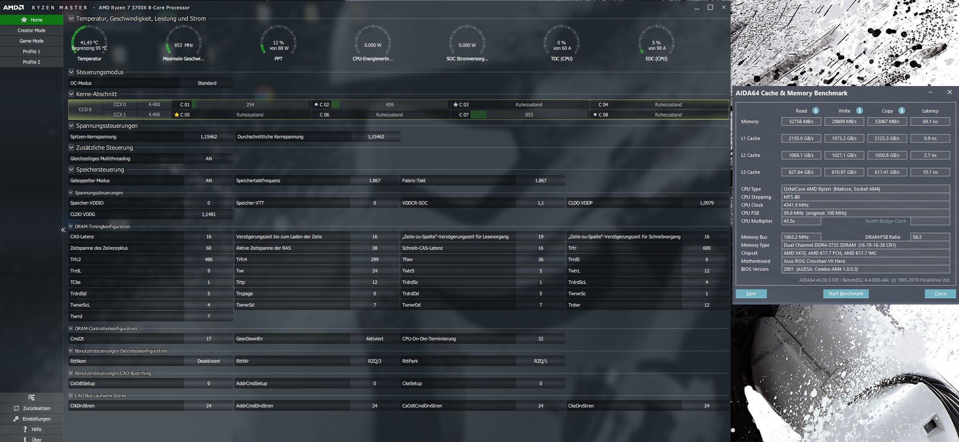Click the RttNom Deaktiviert value
959x442 pixels.
tap(209, 361)
